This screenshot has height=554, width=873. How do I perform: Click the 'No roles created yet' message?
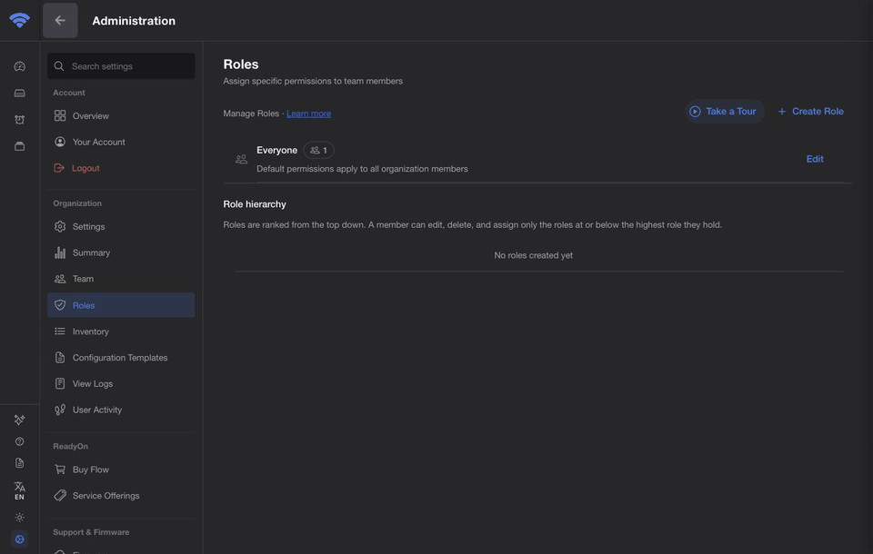point(534,255)
